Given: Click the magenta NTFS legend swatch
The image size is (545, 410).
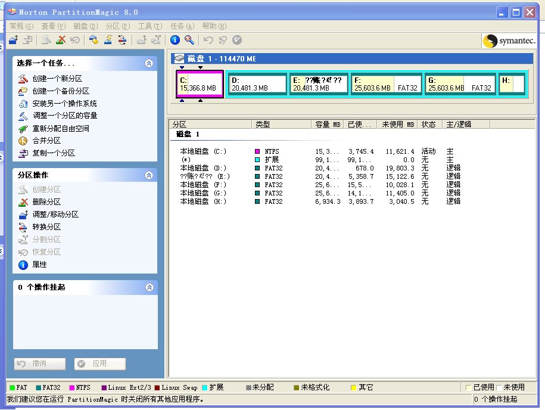Looking at the screenshot, I should click(71, 387).
